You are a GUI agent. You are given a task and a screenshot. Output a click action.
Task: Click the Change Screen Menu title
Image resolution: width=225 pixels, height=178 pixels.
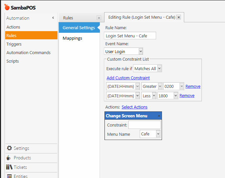127,116
